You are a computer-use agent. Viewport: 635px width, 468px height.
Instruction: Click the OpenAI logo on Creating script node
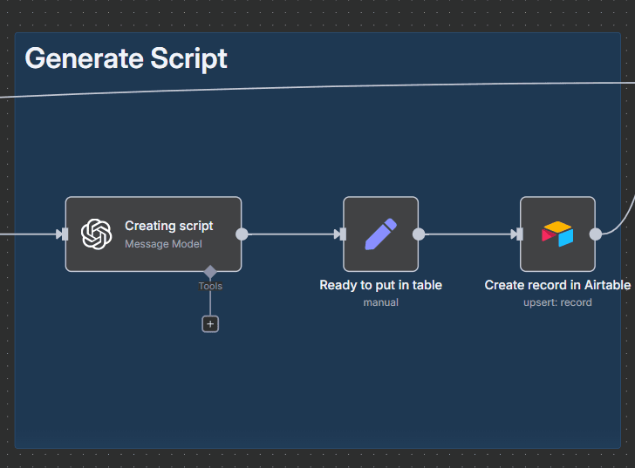pyautogui.click(x=97, y=234)
